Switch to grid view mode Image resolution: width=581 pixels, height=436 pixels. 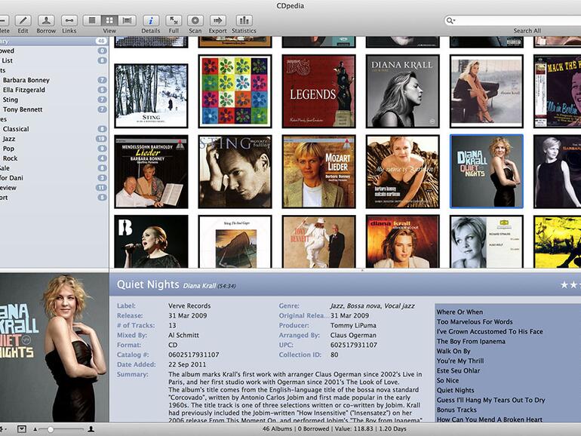tap(109, 20)
